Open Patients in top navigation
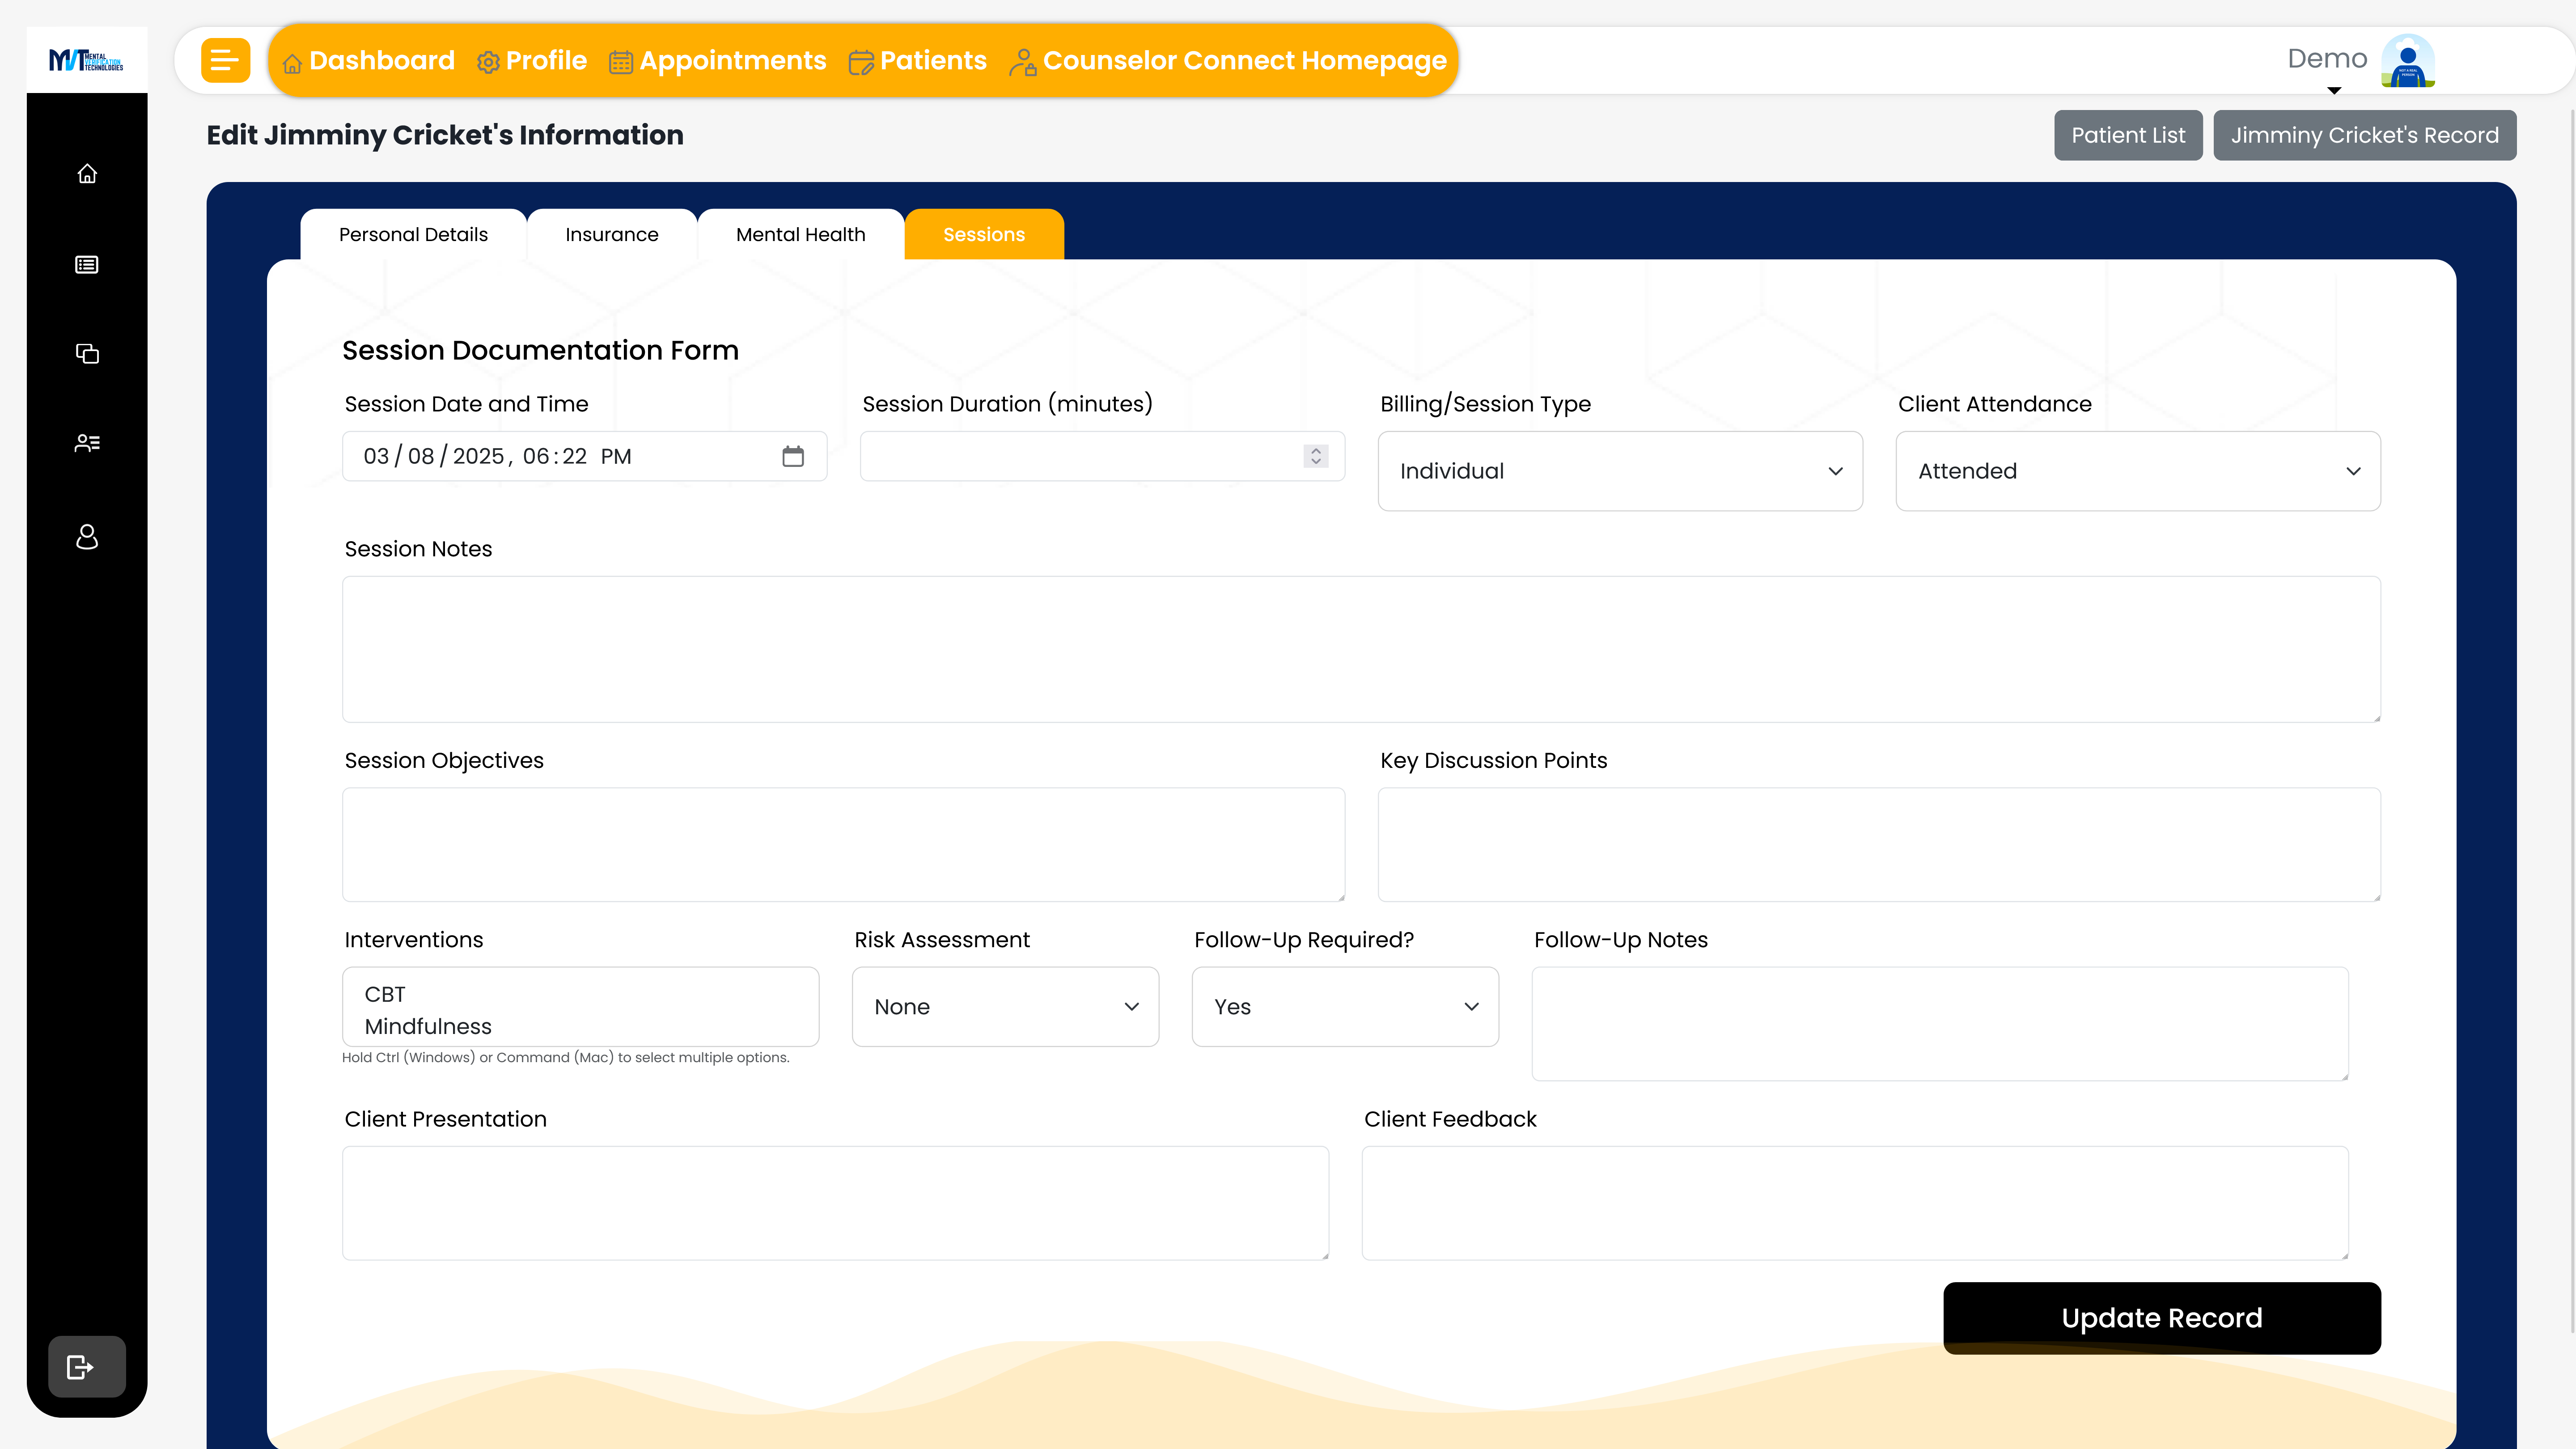2576x1449 pixels. pyautogui.click(x=918, y=61)
